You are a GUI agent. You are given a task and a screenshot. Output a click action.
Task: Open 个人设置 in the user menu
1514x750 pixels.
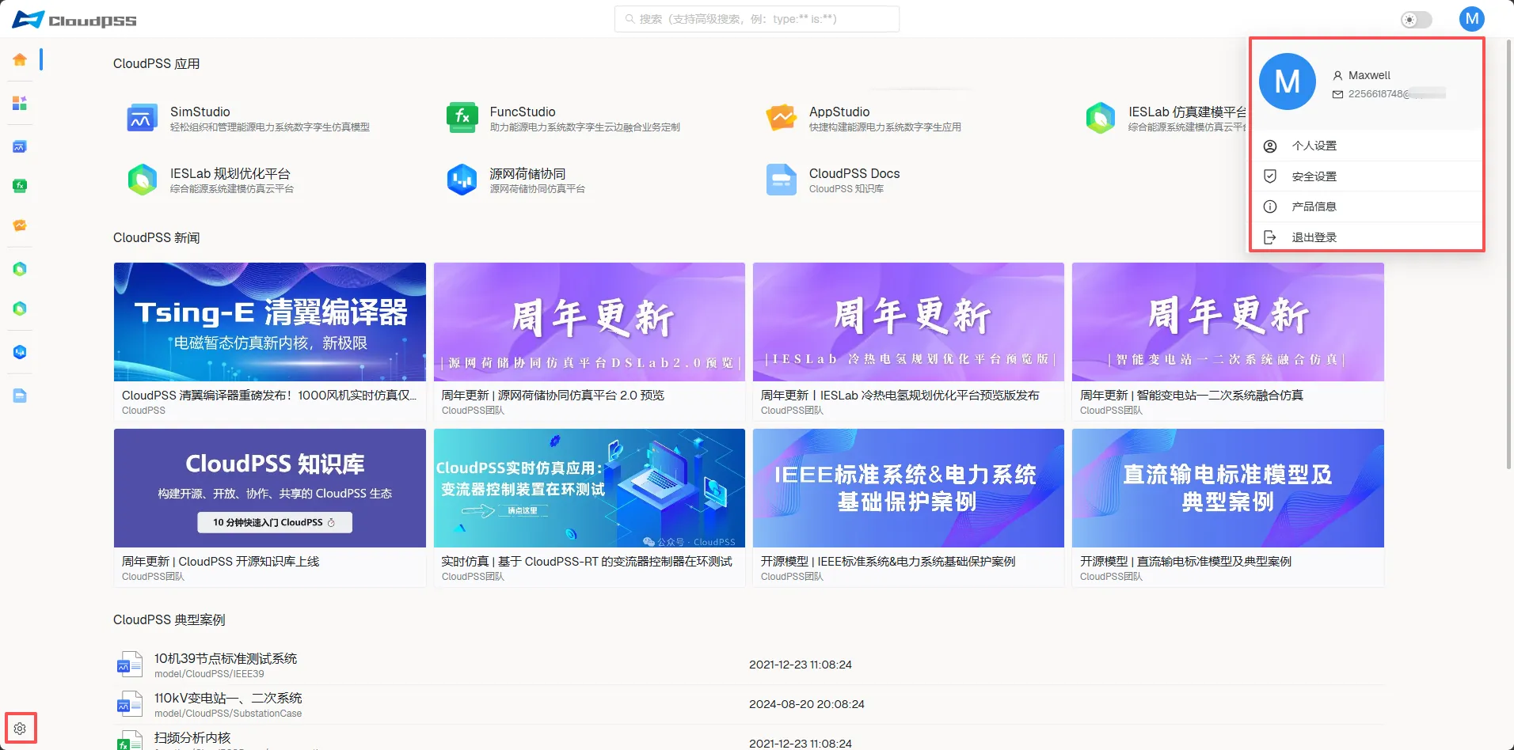pyautogui.click(x=1367, y=146)
